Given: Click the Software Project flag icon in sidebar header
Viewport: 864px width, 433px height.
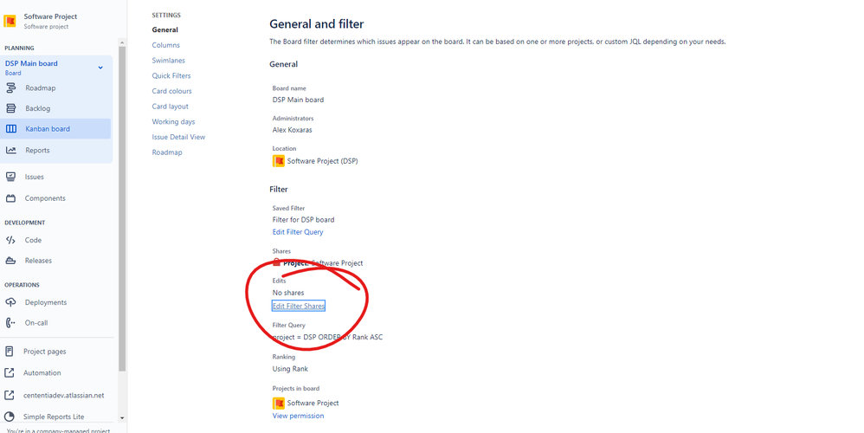Looking at the screenshot, I should click(x=10, y=21).
